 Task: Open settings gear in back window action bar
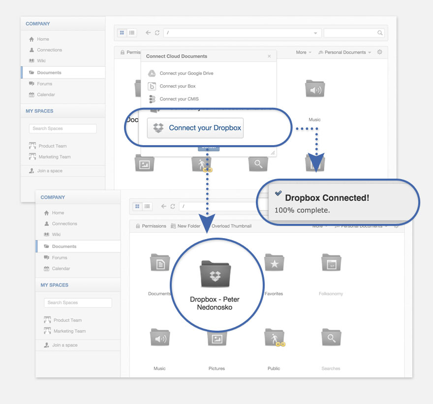(380, 52)
